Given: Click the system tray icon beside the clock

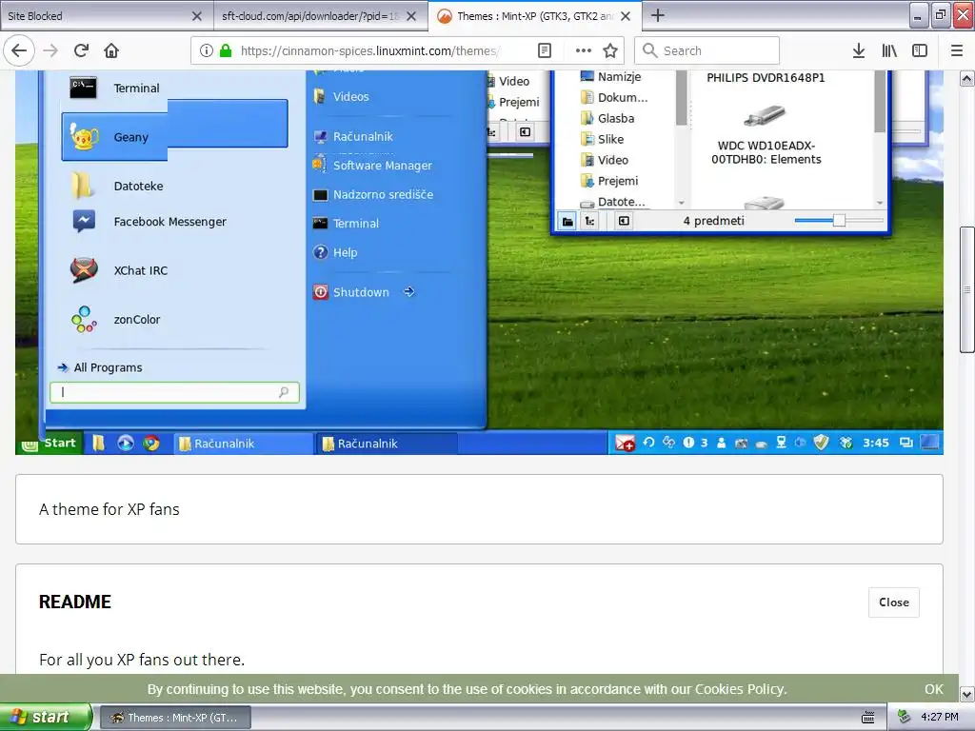Looking at the screenshot, I should pyautogui.click(x=904, y=718).
